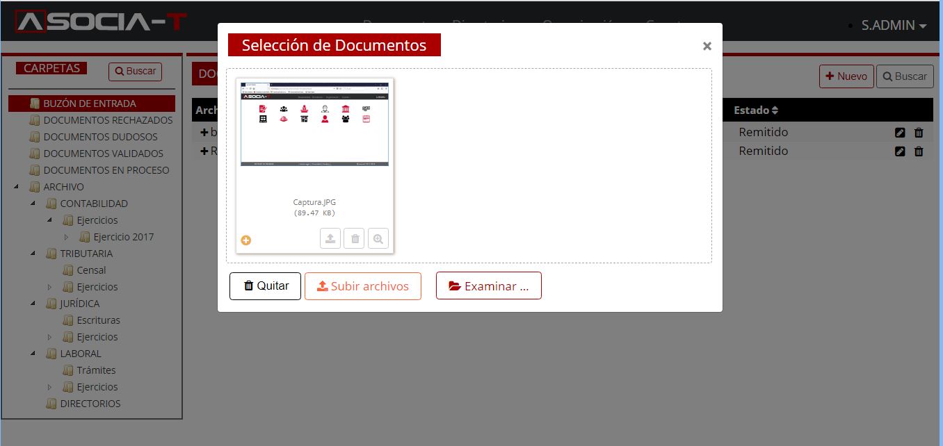Screen dimensions: 943x446
Task: Collapse the TRIBUTARIA tree node
Action: tap(33, 254)
